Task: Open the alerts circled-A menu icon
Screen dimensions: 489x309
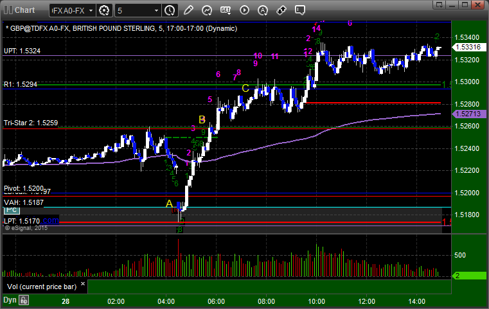Action: point(263,10)
